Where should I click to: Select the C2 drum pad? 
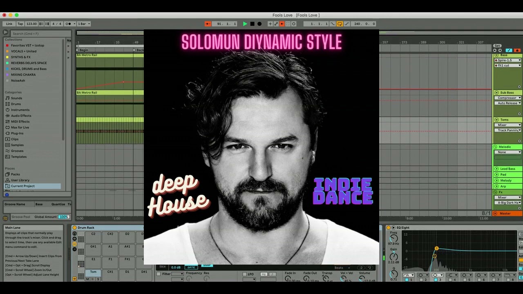click(x=93, y=236)
